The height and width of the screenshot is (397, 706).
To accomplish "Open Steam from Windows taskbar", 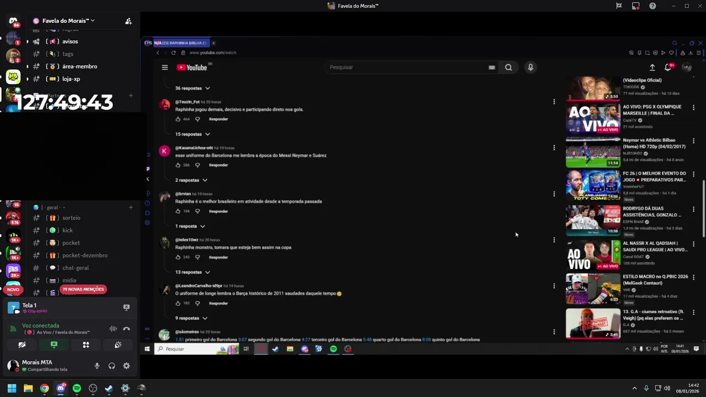I will [109, 388].
